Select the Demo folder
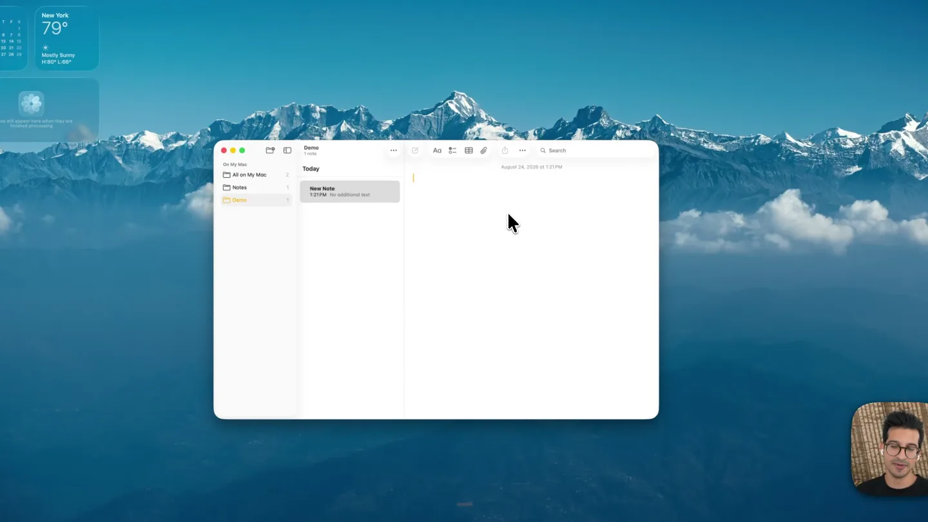Screen dimensions: 928x522 (256, 200)
